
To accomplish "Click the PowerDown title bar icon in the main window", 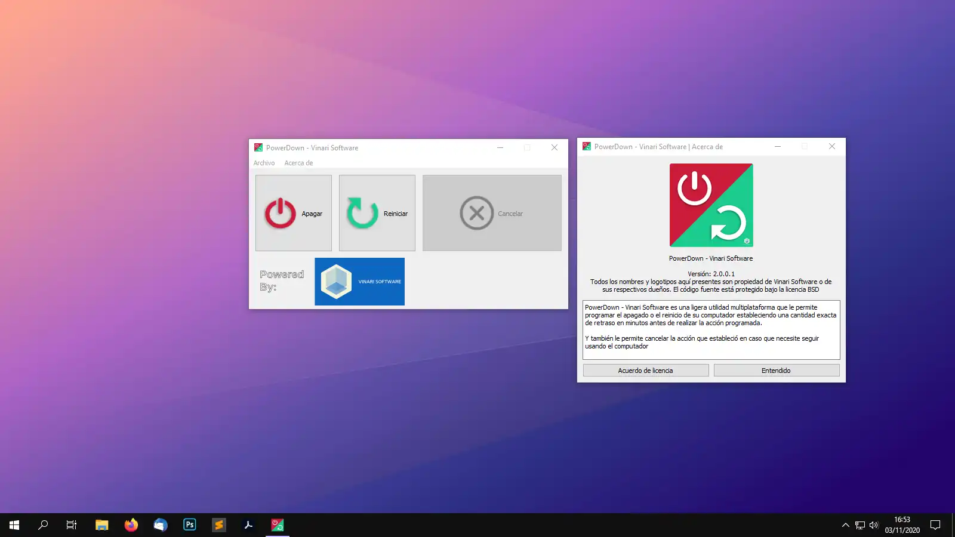I will 258,147.
